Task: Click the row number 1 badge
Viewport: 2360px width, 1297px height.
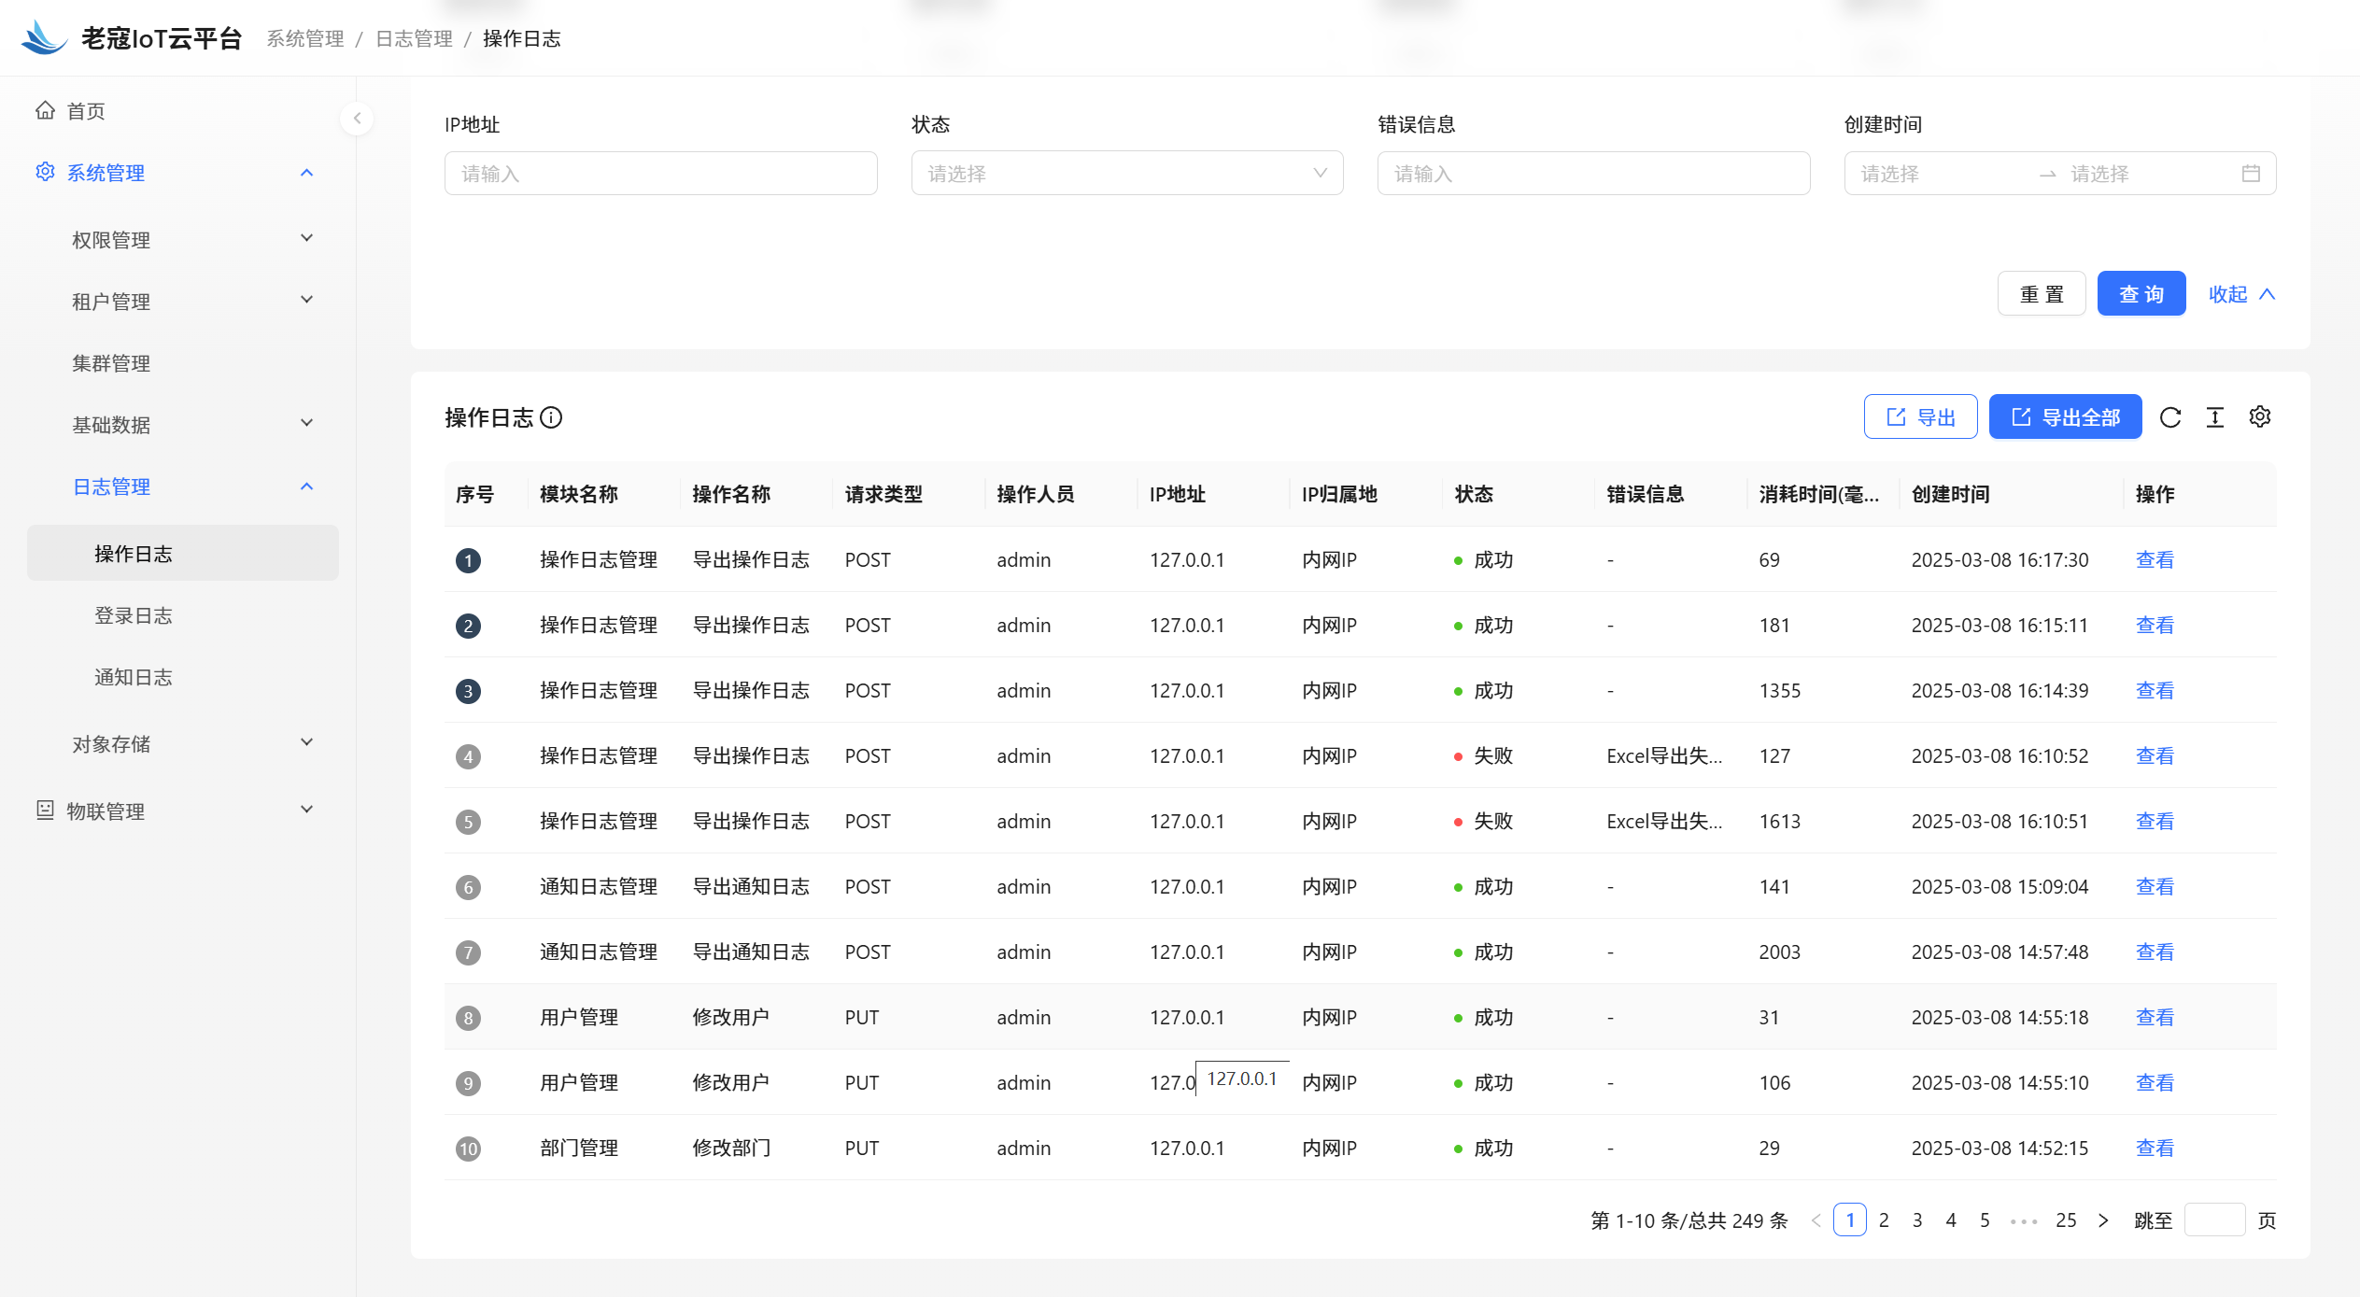Action: pos(469,560)
